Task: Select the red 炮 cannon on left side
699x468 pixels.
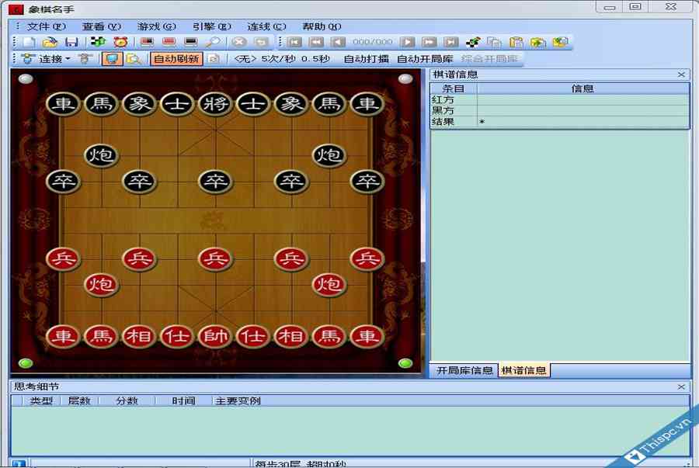Action: [101, 284]
